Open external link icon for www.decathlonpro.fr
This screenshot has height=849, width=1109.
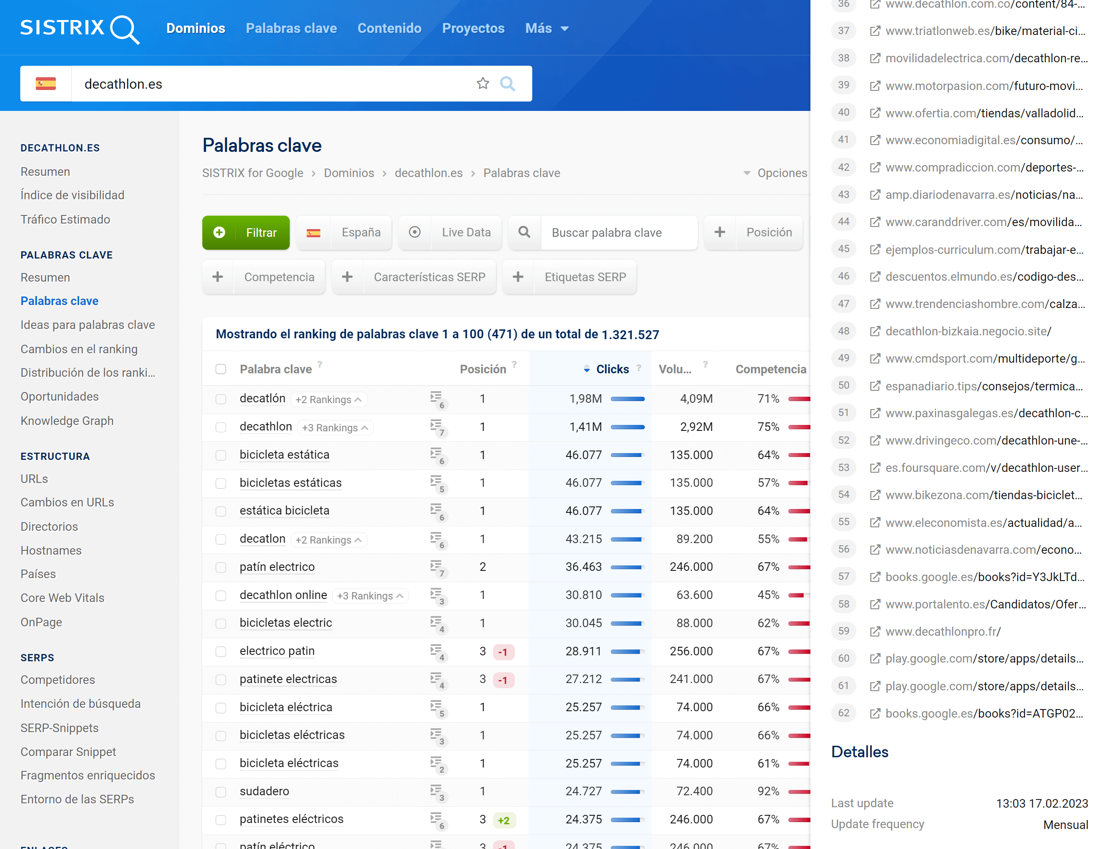(x=874, y=632)
